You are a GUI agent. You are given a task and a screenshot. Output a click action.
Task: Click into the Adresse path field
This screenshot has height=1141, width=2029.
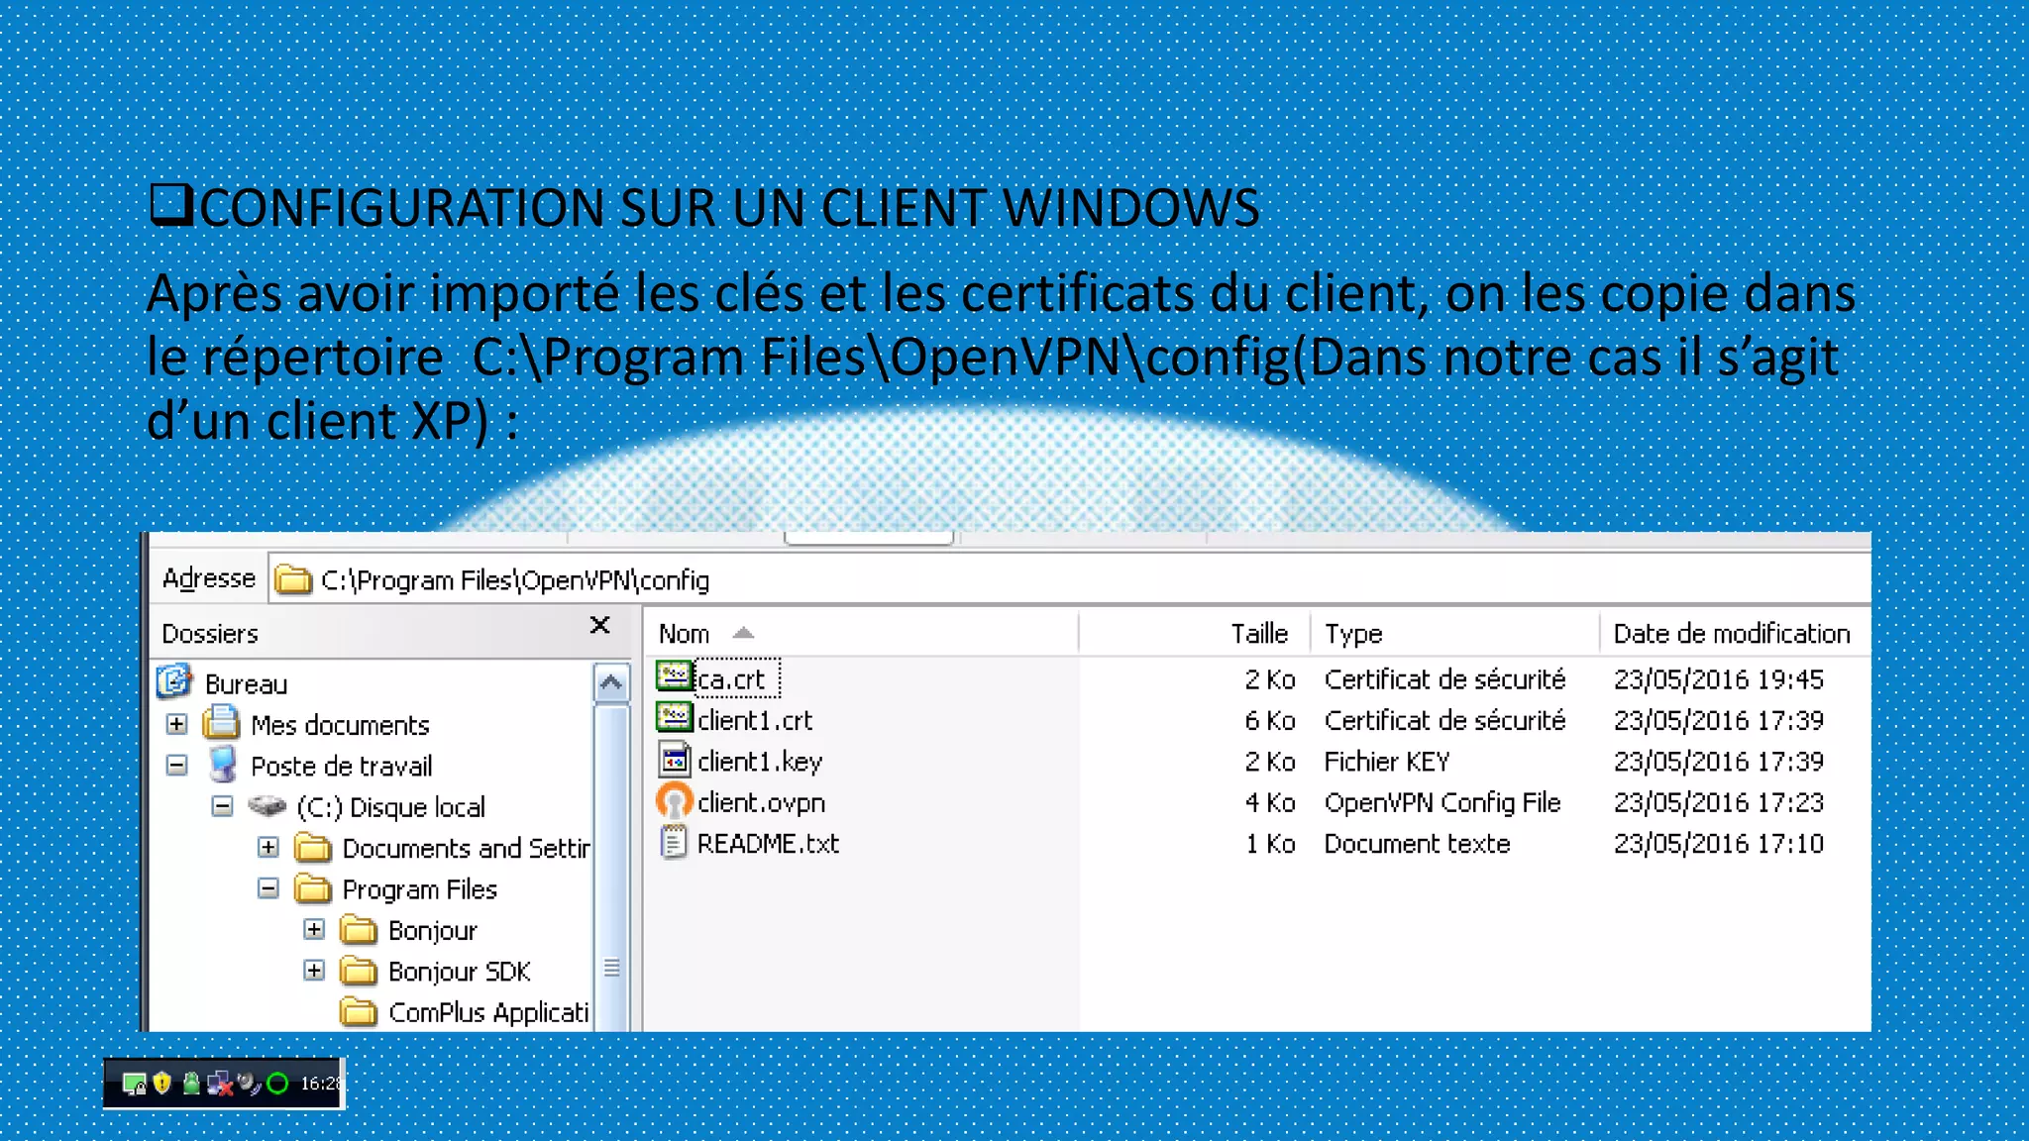tap(1070, 579)
